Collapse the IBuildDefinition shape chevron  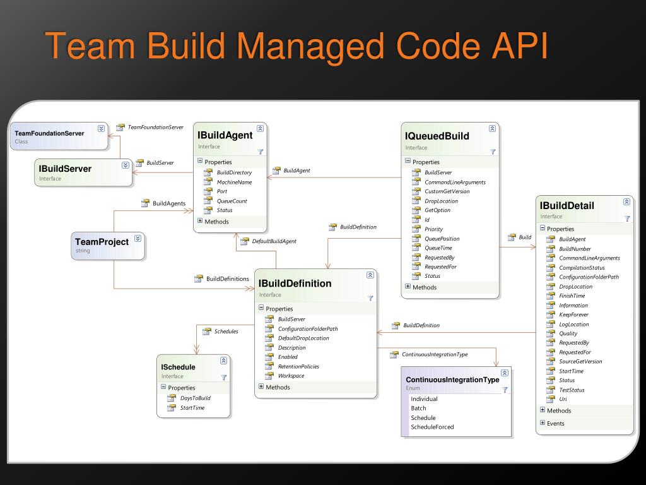coord(370,275)
